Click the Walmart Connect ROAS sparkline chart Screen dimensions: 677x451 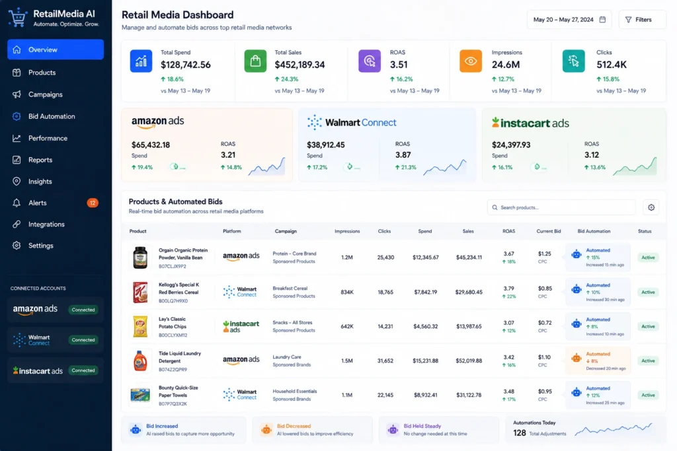tap(445, 167)
